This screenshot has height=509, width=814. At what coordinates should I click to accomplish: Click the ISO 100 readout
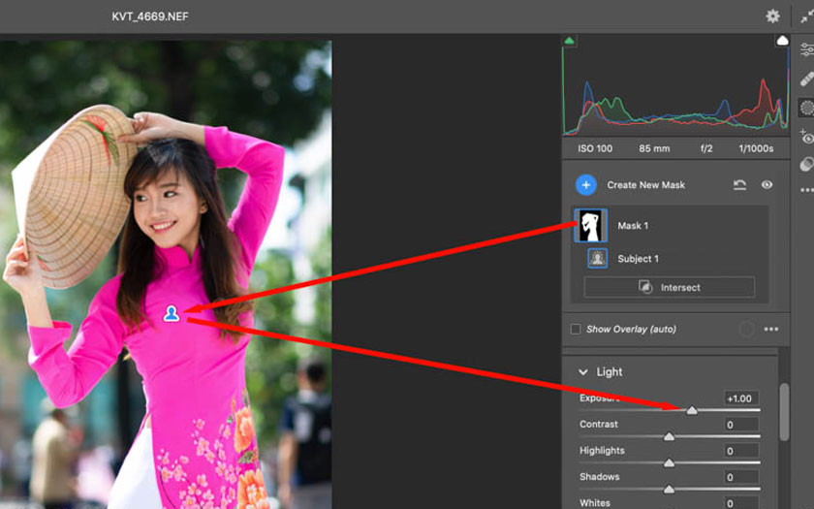[595, 148]
